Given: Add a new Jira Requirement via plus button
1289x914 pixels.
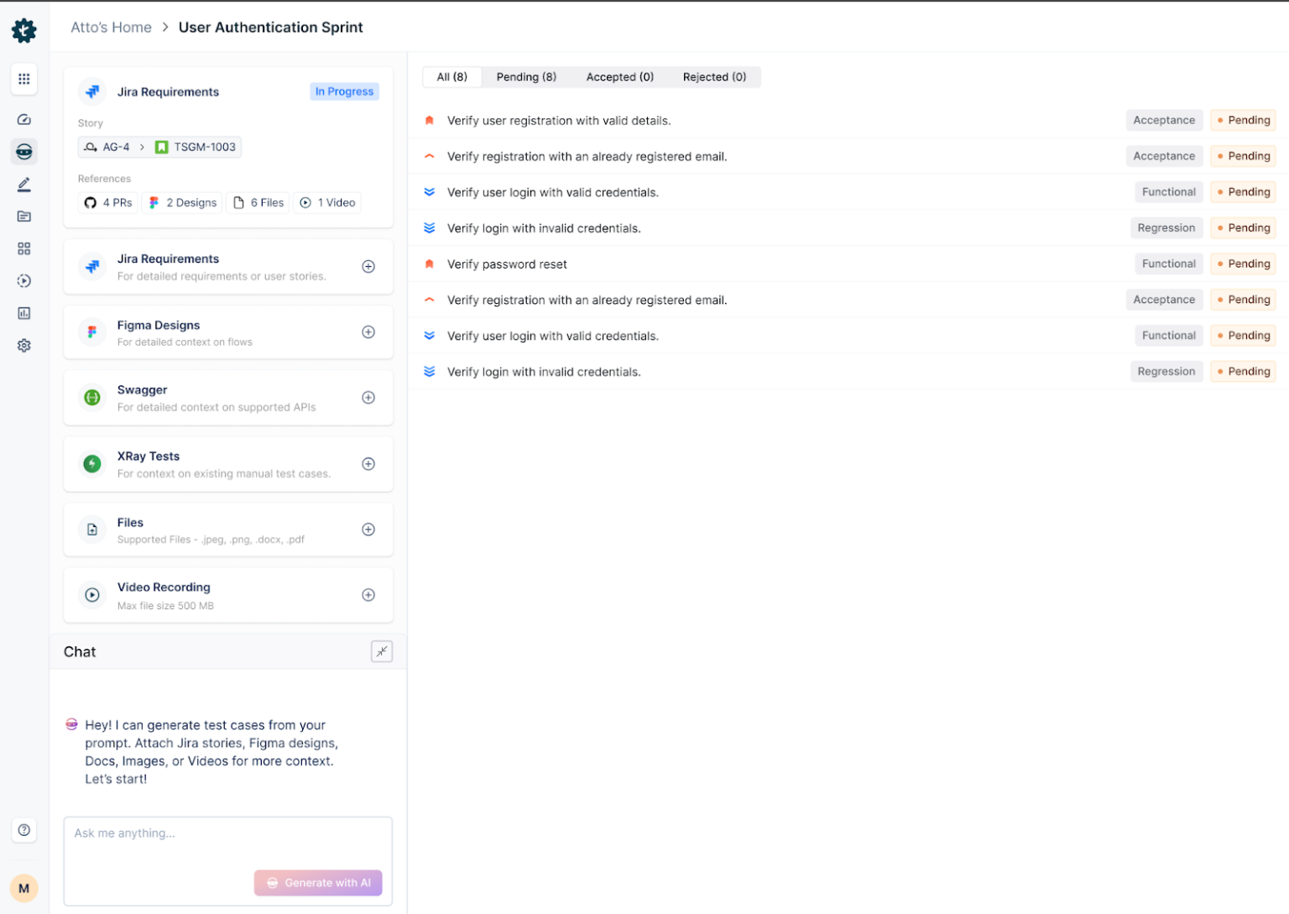Looking at the screenshot, I should (368, 266).
